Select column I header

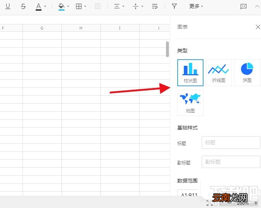[120, 28]
